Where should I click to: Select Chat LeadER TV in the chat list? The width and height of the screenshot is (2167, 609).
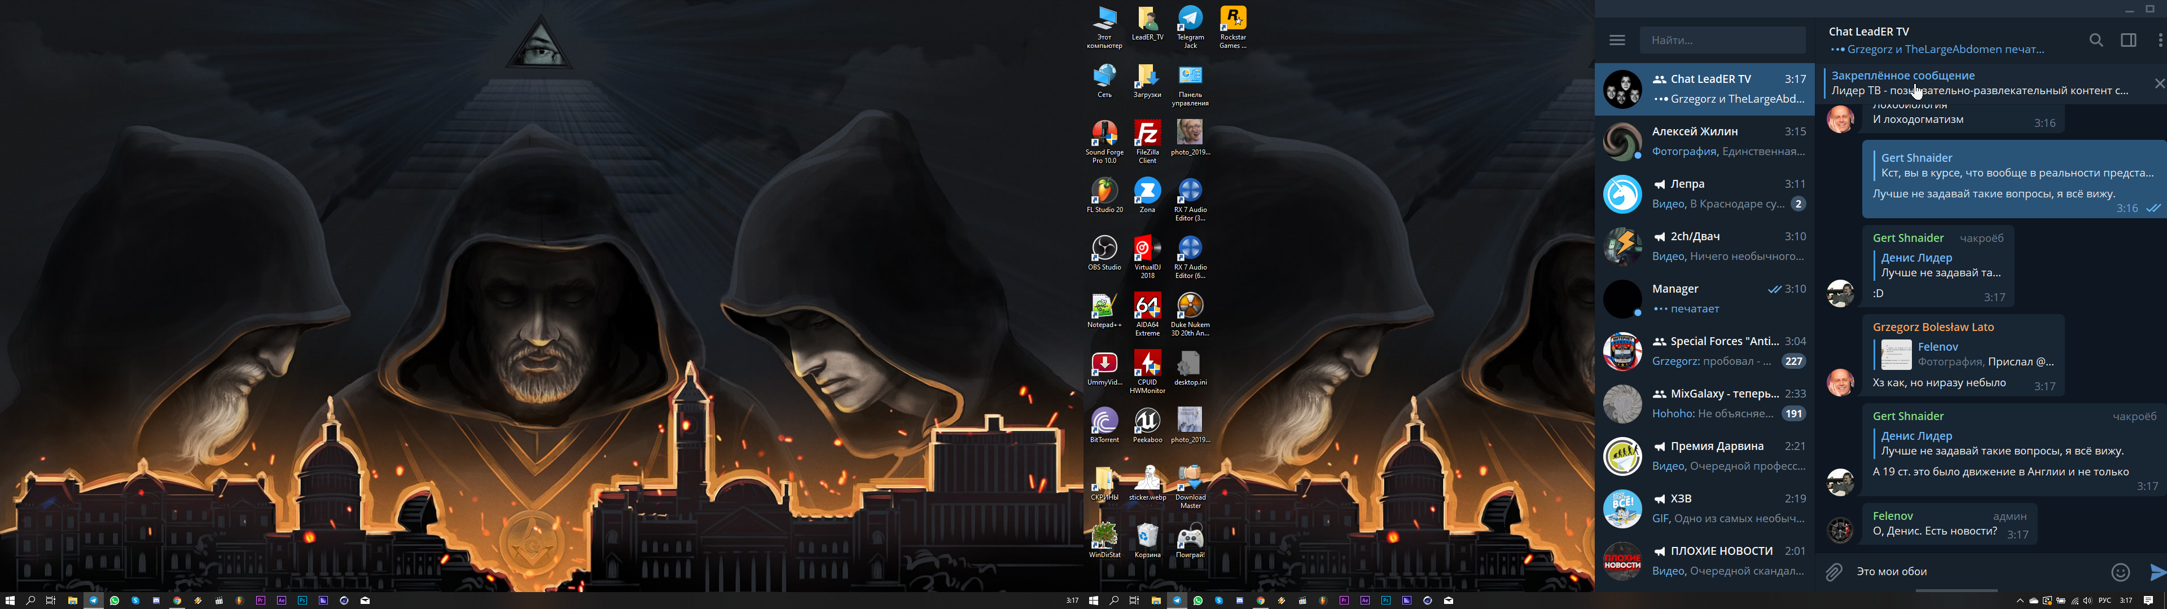tap(1704, 89)
